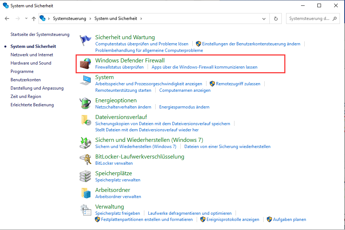Click the BitLocker-Laufwerkverschlüsselung key icon
This screenshot has width=345, height=230.
pos(86,160)
